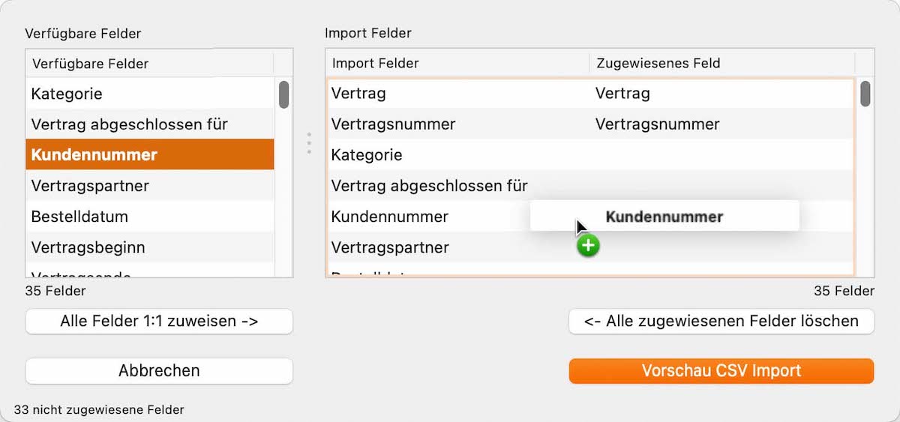The width and height of the screenshot is (900, 422).
Task: Select Kundennummer row in import fields table
Action: tap(428, 217)
